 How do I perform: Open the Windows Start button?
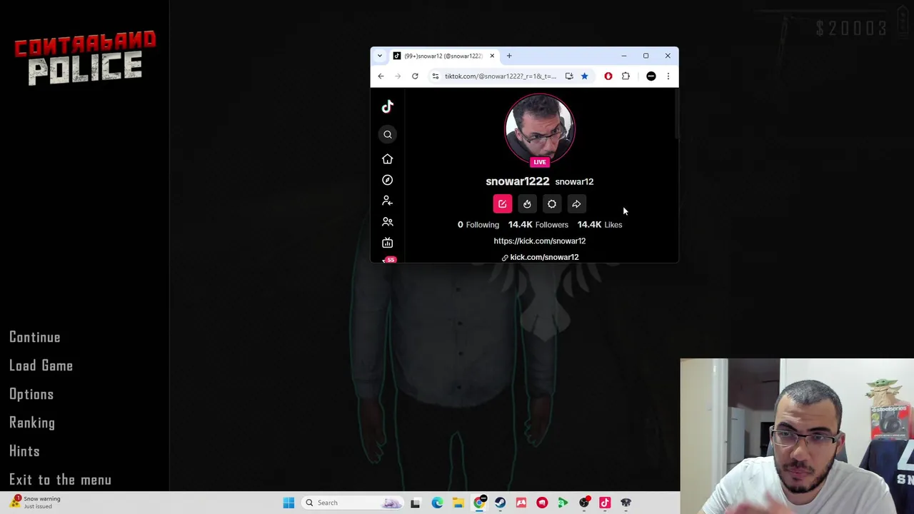click(288, 503)
